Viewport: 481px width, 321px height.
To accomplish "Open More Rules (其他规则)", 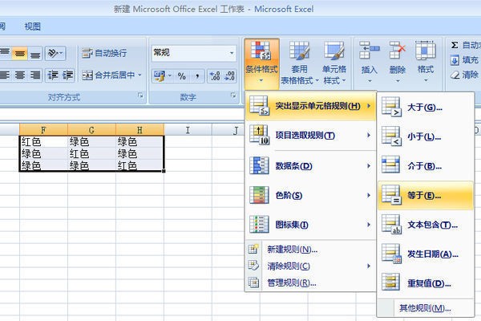I will 425,308.
